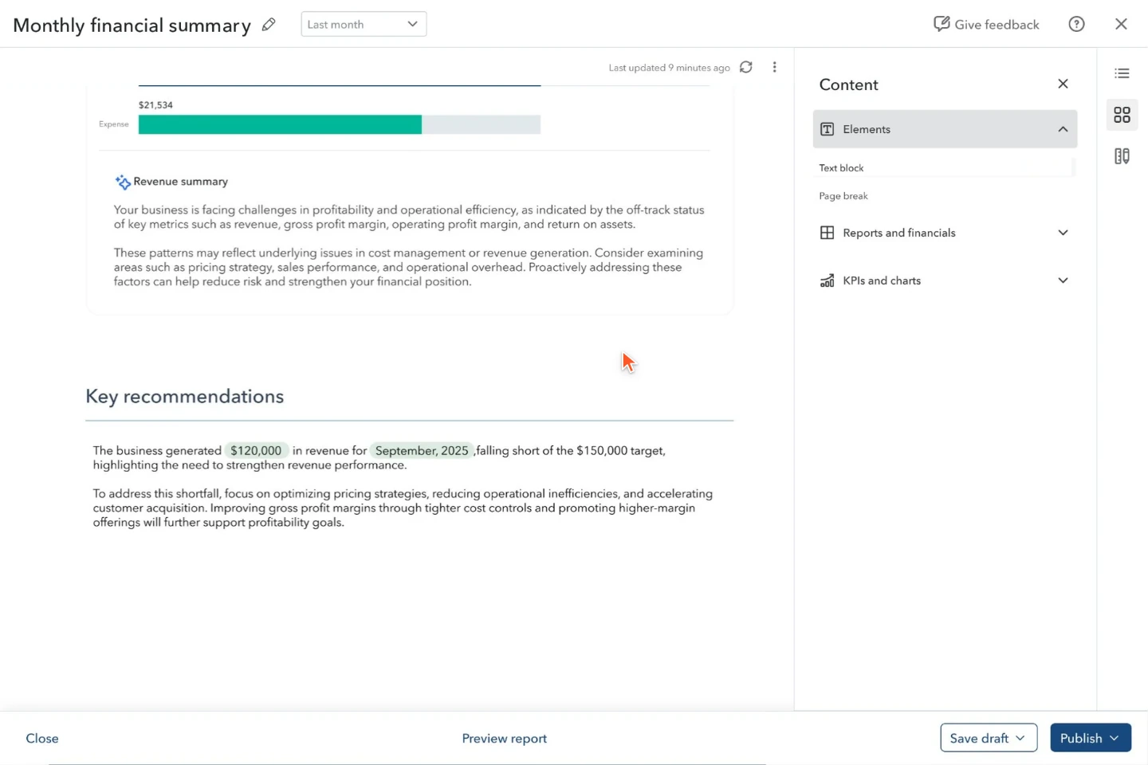Expand KPIs and charts section
This screenshot has height=765, width=1148.
1063,280
